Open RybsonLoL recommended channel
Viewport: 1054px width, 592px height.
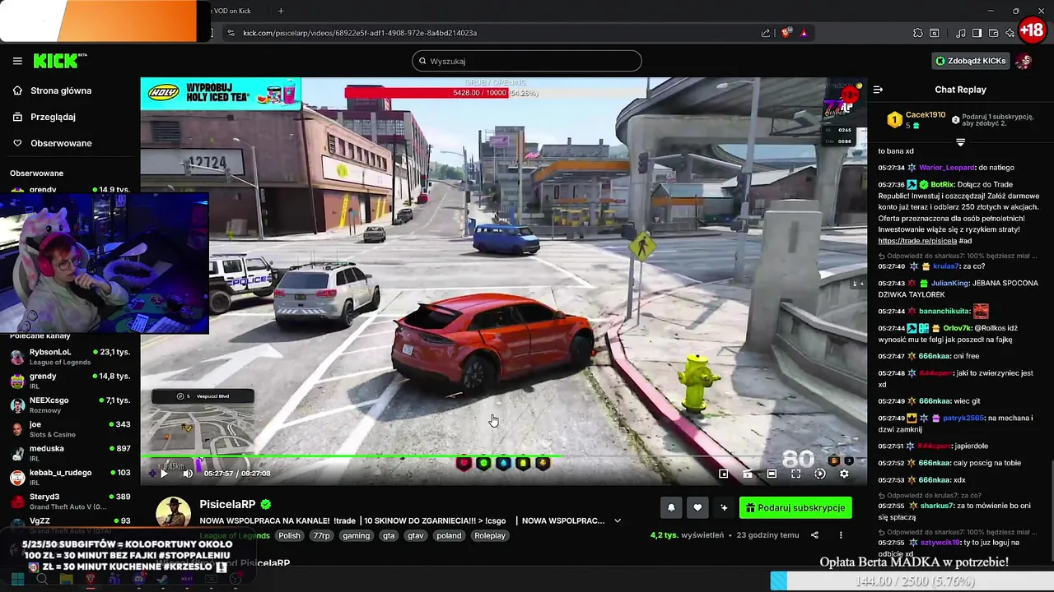coord(70,356)
